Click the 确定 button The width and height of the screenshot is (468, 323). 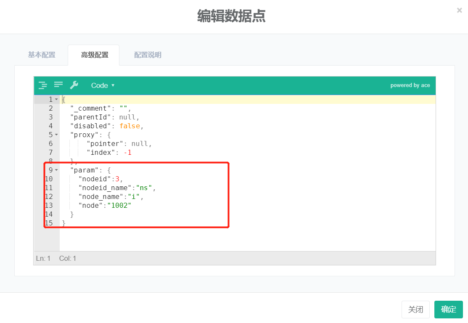click(x=448, y=310)
